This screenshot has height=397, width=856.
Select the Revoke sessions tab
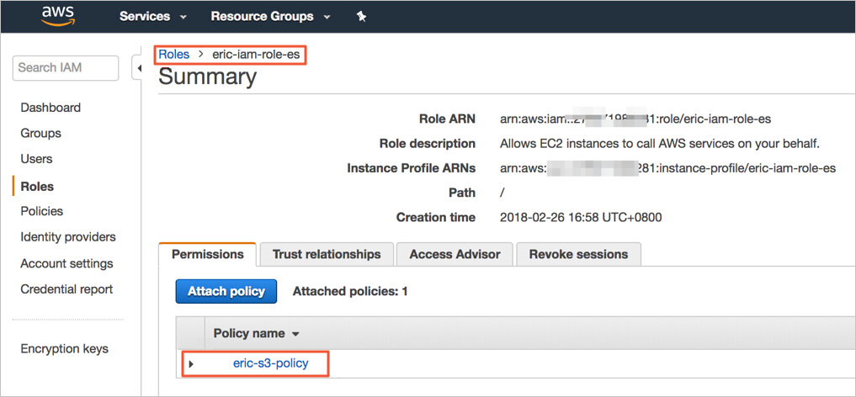578,254
